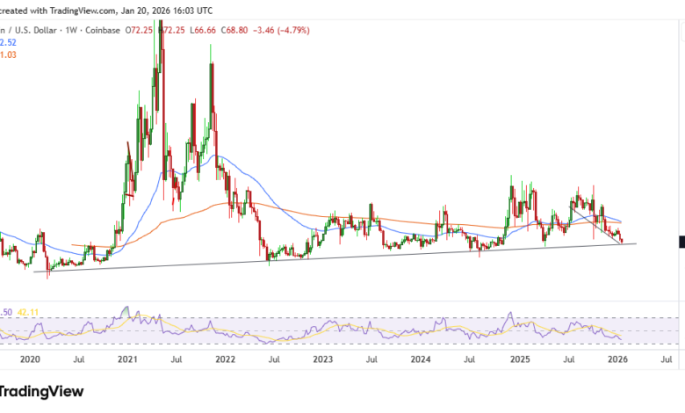Click the black price marker on right edge
This screenshot has height=413, width=685.
click(681, 241)
